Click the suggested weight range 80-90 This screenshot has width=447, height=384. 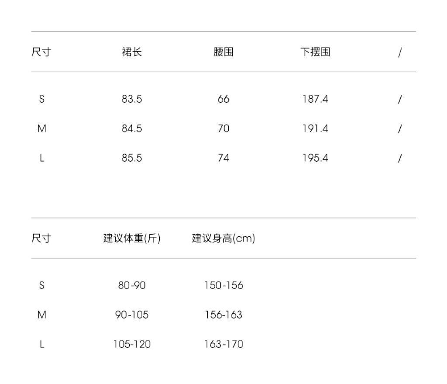[132, 285]
